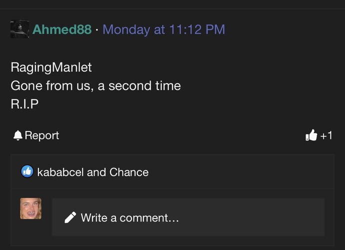Screen dimensions: 345x250
Task: Focus the Write a comment field
Action: pos(188,217)
